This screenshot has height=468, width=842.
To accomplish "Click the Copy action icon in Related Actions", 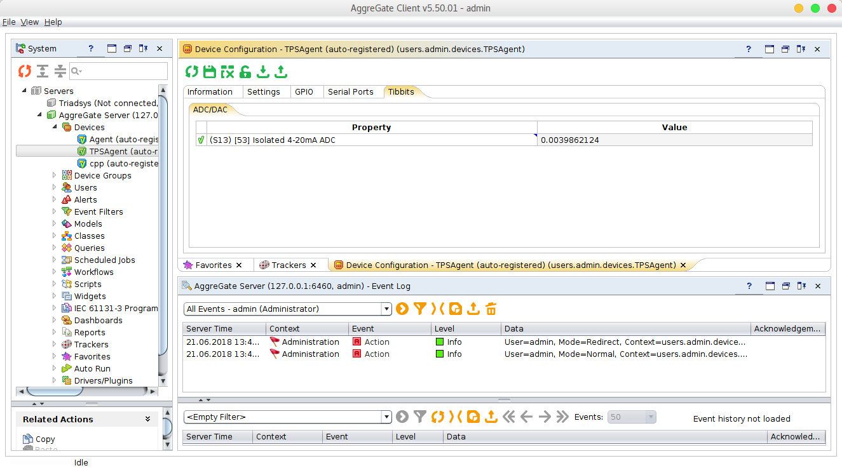I will point(28,439).
